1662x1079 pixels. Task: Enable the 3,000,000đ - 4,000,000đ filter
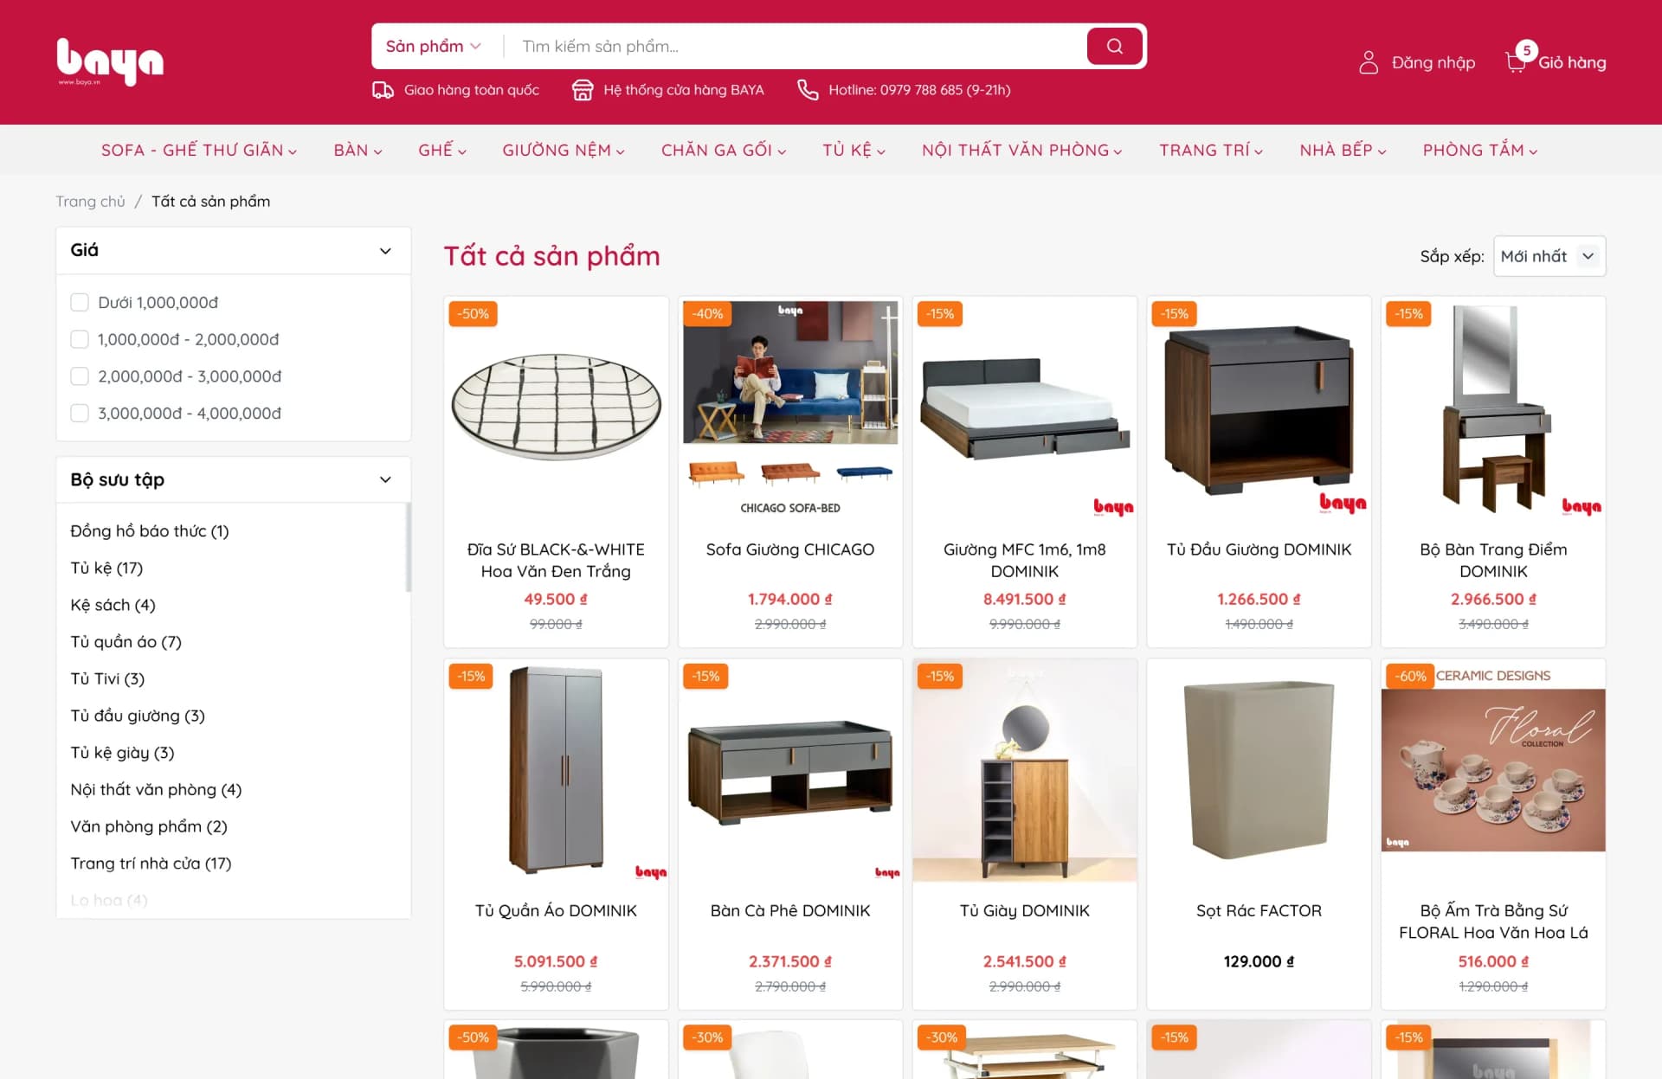[x=80, y=414]
